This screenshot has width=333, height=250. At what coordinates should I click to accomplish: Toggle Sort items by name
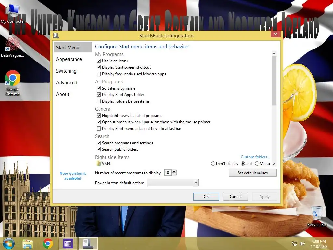99,88
